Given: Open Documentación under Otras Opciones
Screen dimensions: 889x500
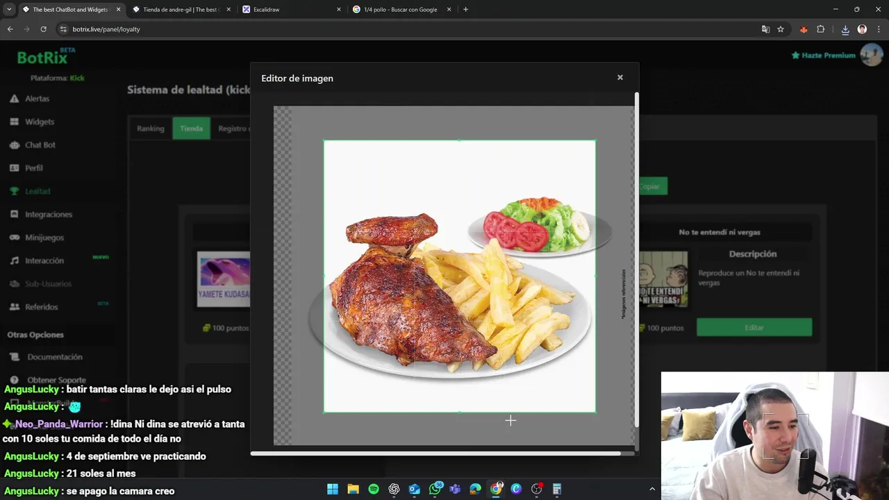Looking at the screenshot, I should (x=55, y=357).
